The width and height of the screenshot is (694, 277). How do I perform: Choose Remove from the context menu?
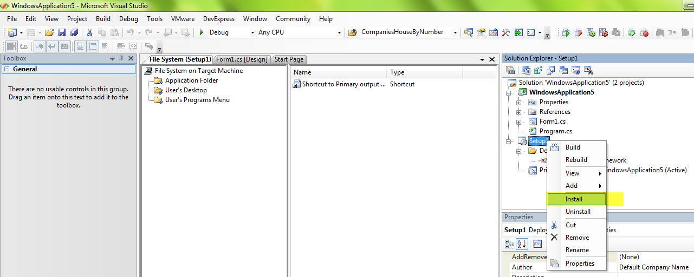click(576, 238)
